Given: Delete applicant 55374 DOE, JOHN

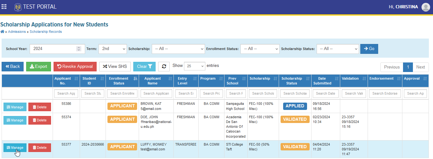Looking at the screenshot, I should [40, 120].
